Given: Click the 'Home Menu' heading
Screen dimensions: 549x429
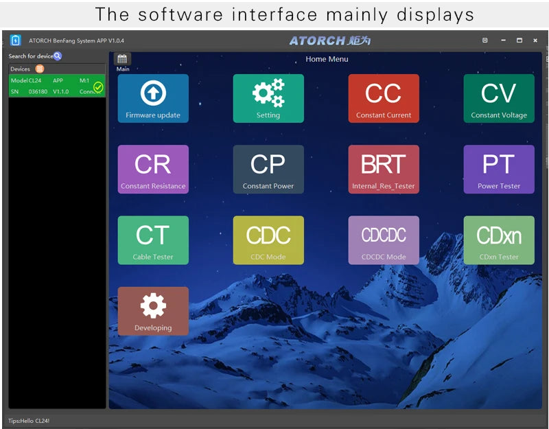Looking at the screenshot, I should pyautogui.click(x=327, y=59).
